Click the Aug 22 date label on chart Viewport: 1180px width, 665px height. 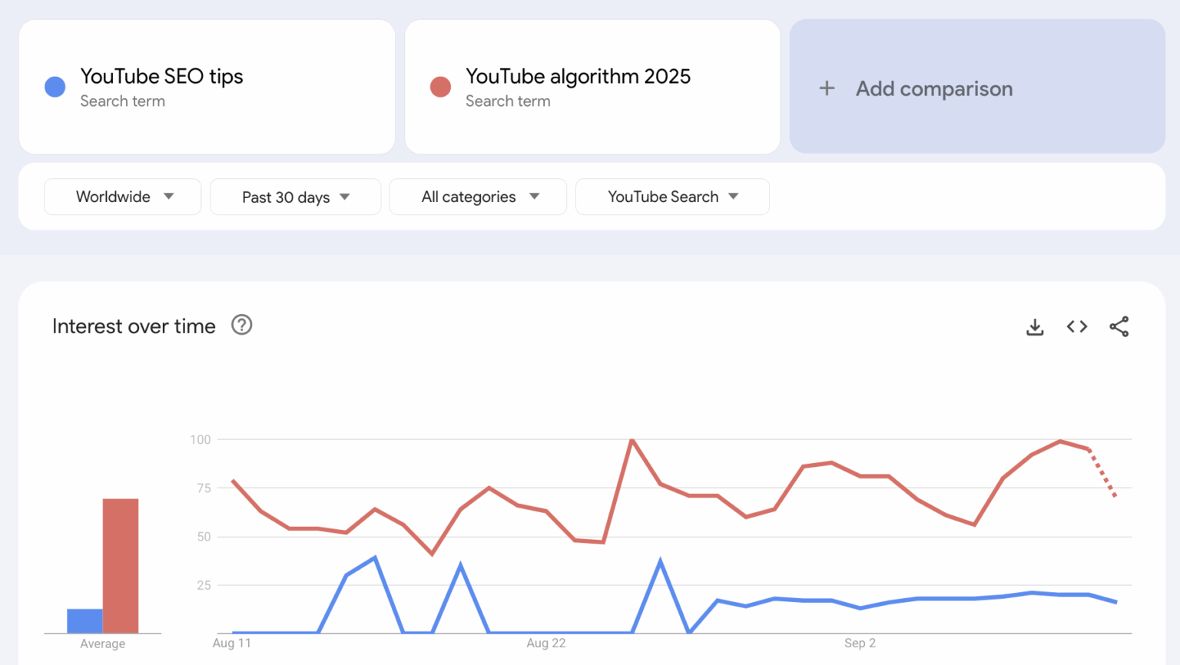[x=546, y=643]
